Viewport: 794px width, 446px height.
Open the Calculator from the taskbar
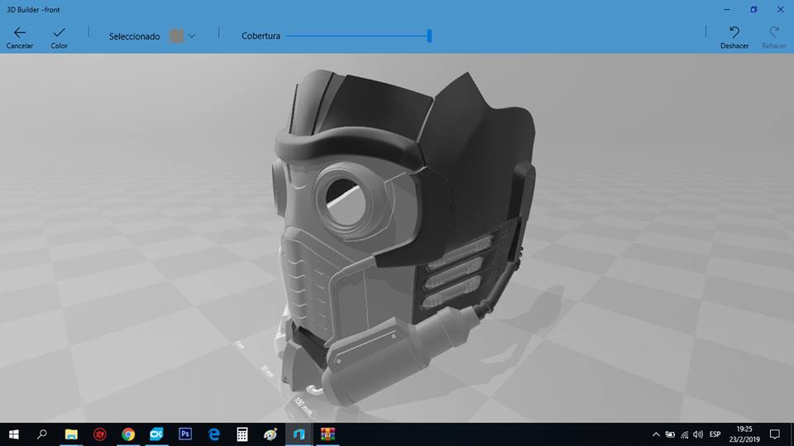[x=242, y=434]
